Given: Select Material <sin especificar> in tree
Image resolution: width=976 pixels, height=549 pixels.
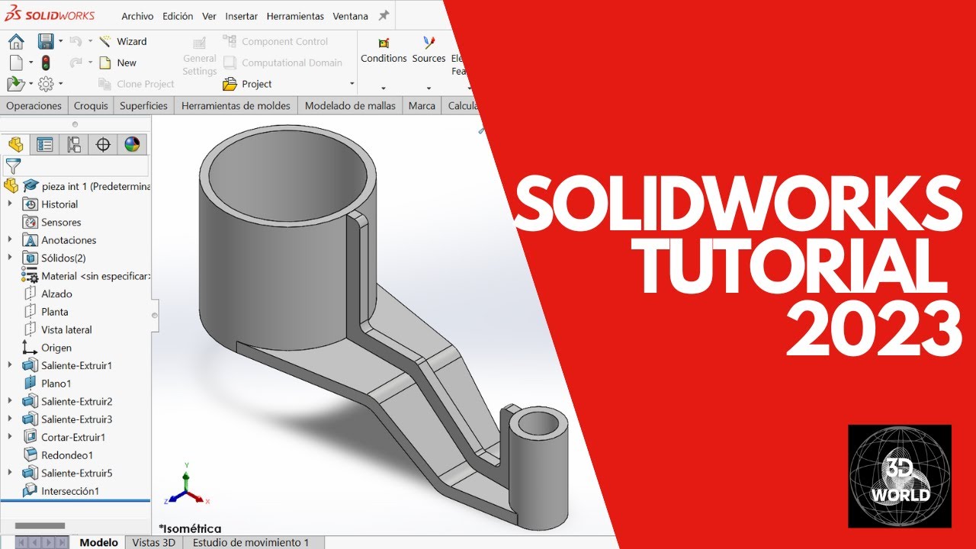Looking at the screenshot, I should pos(85,276).
